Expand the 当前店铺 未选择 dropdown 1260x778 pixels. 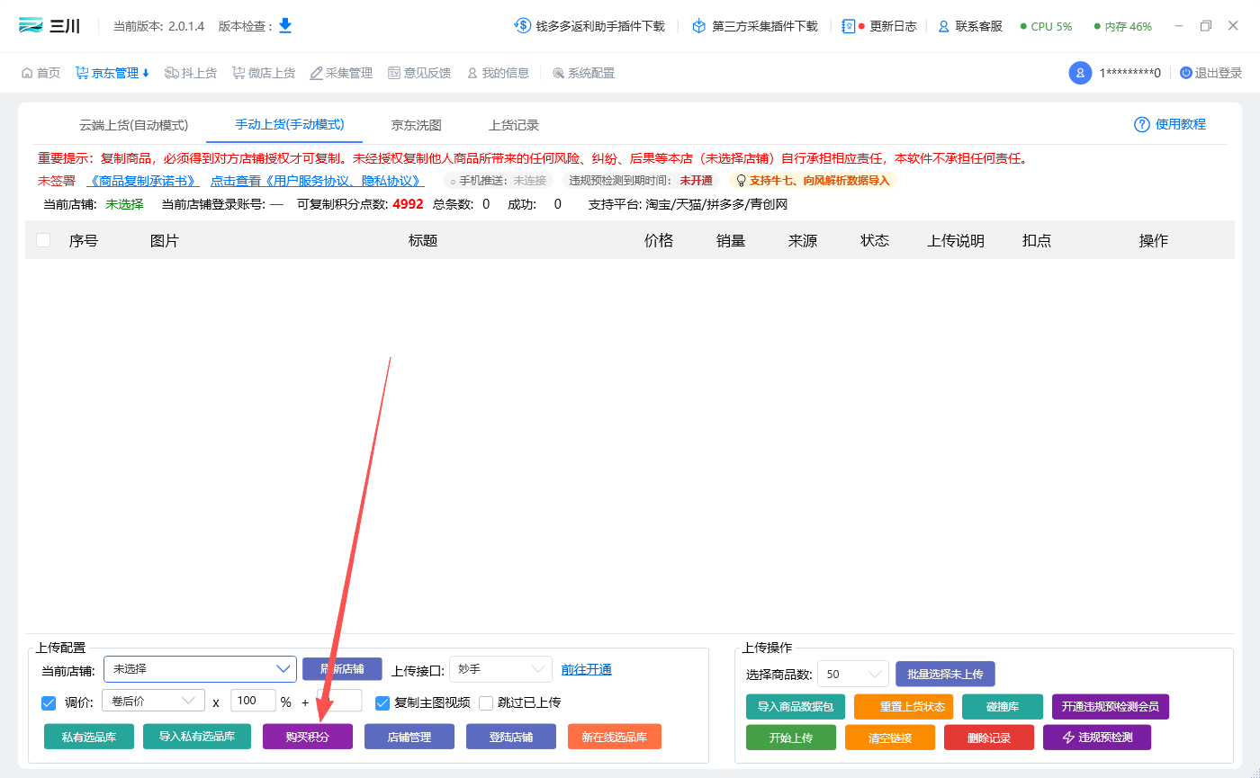tap(200, 669)
